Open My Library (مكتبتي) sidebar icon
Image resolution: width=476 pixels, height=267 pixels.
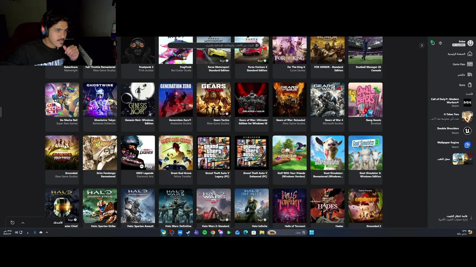click(470, 75)
